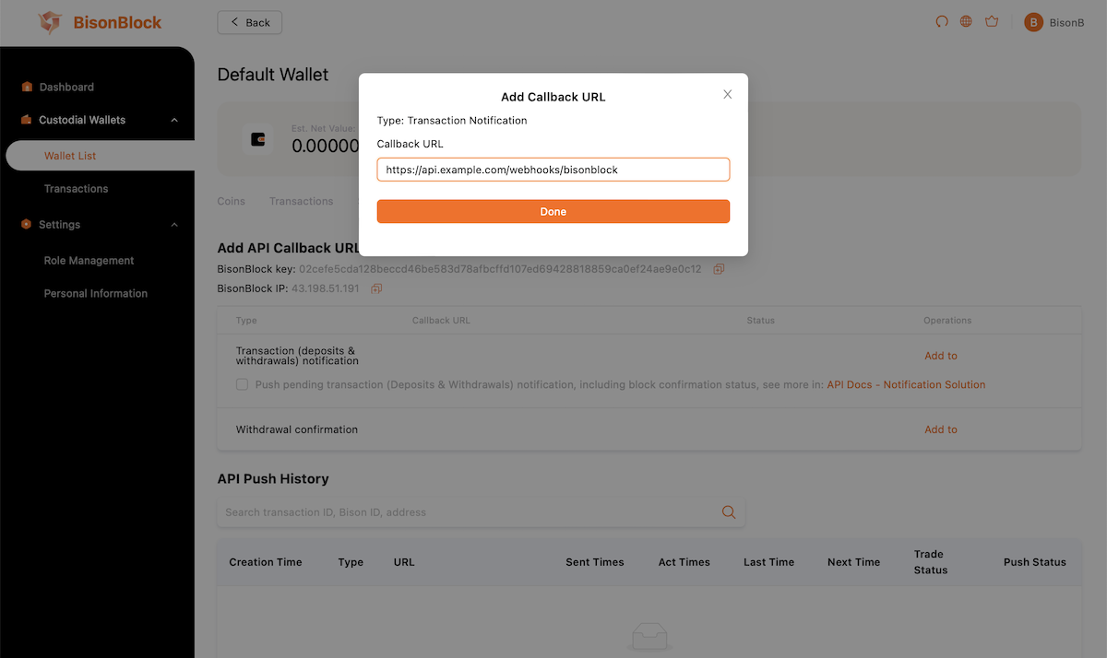The height and width of the screenshot is (658, 1107).
Task: Switch to the Coins tab
Action: pos(232,201)
